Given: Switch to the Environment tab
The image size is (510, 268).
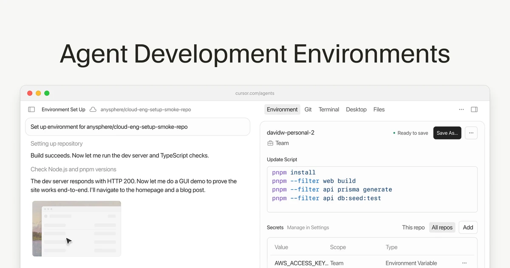Looking at the screenshot, I should coord(282,109).
